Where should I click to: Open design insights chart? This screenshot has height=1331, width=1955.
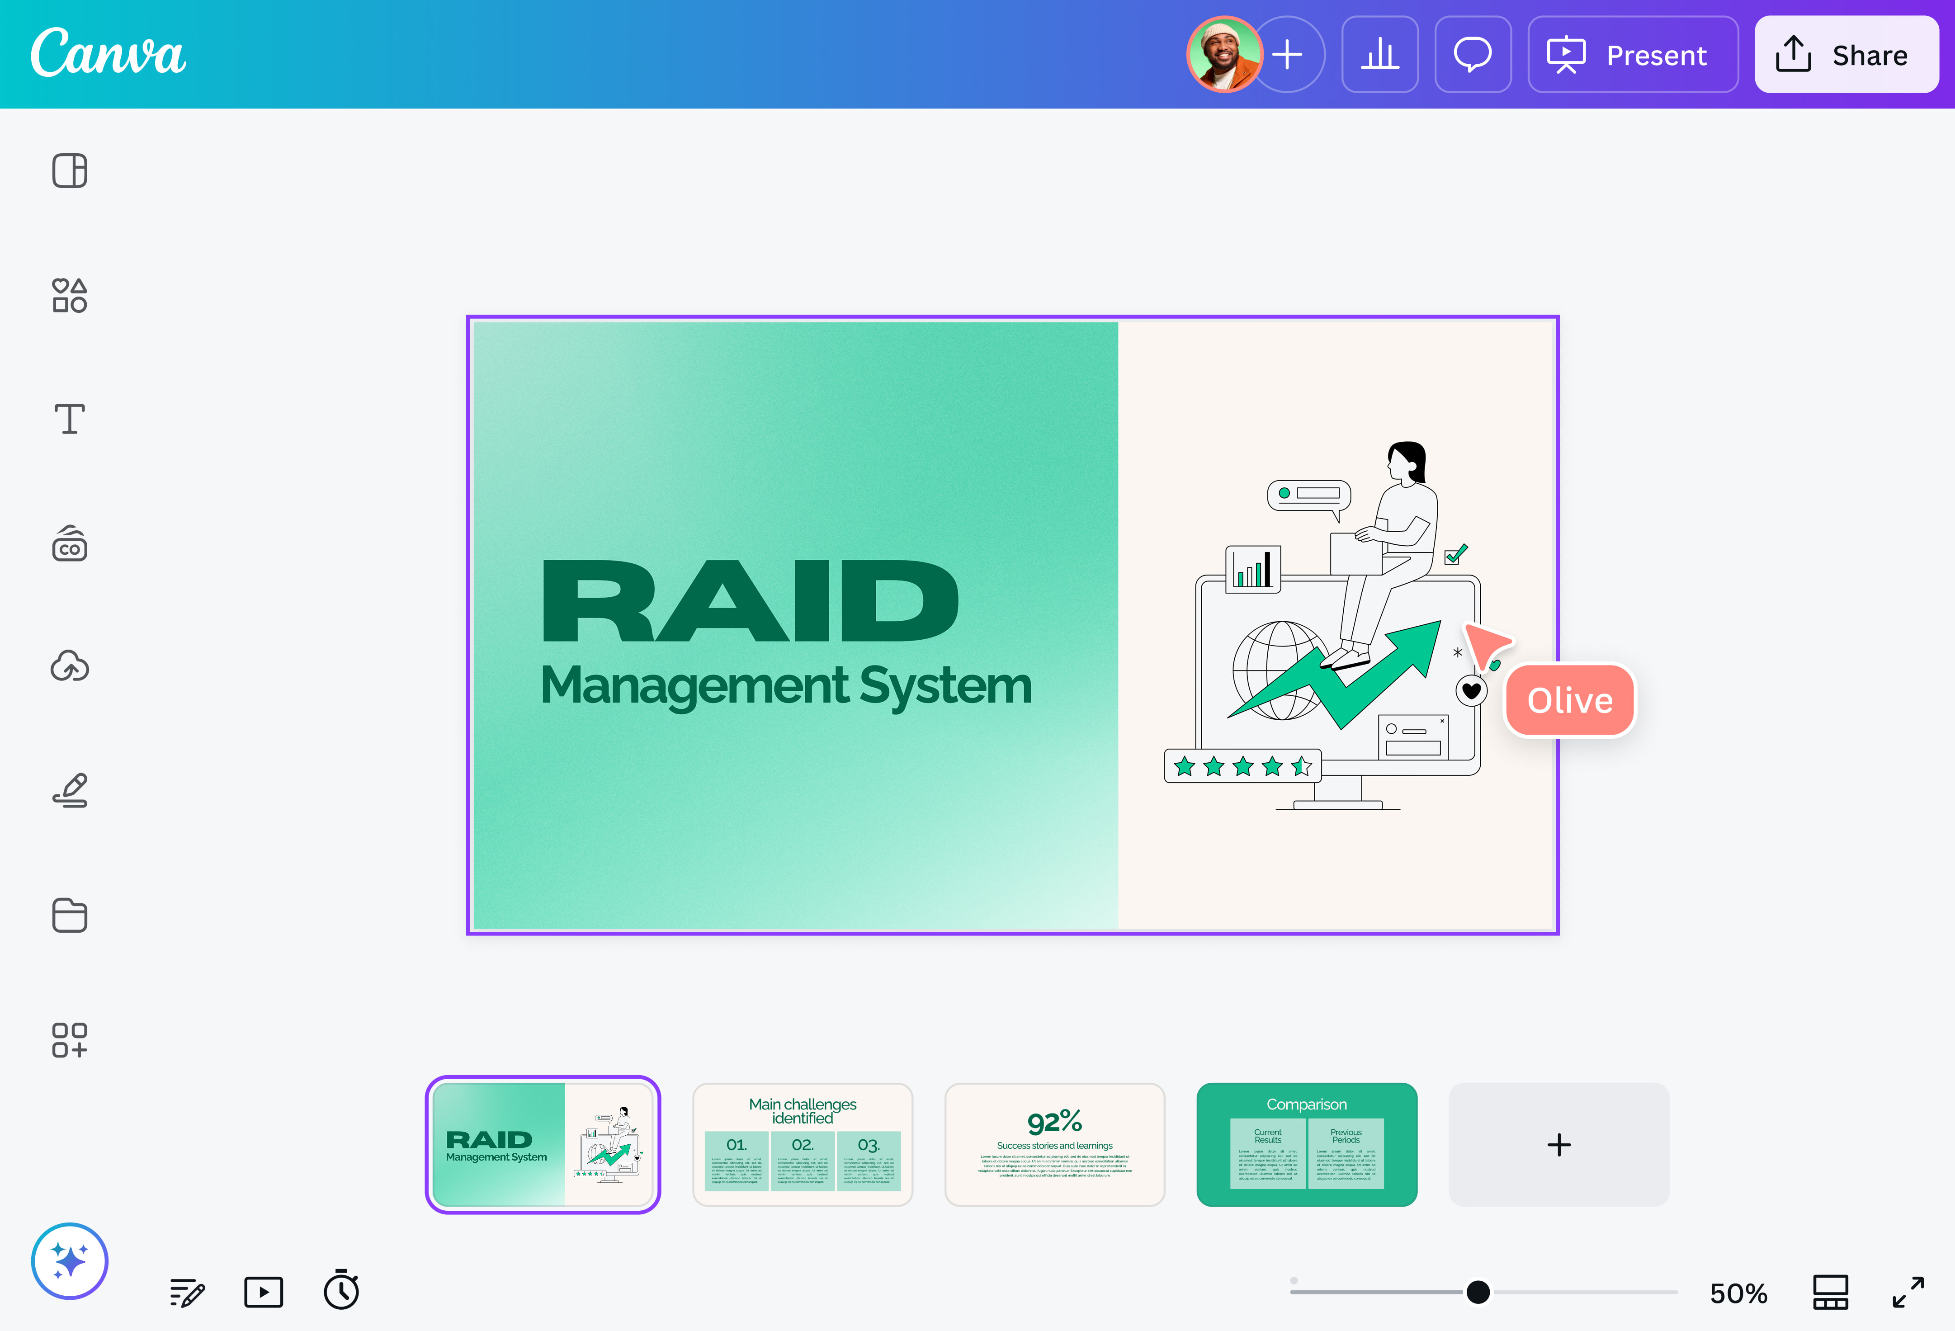click(x=1379, y=54)
